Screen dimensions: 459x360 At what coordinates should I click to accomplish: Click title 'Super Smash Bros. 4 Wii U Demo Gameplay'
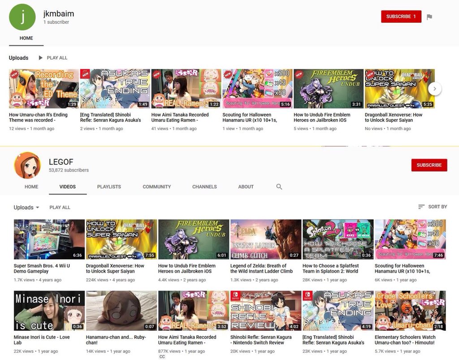tap(42, 268)
